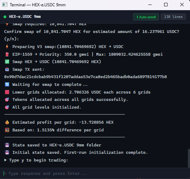Click the money bag icon by Estimated profit
The image size is (190, 179).
(7, 122)
